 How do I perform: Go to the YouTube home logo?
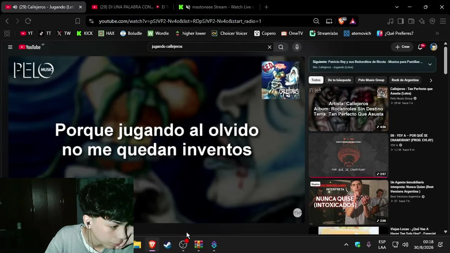coord(30,47)
